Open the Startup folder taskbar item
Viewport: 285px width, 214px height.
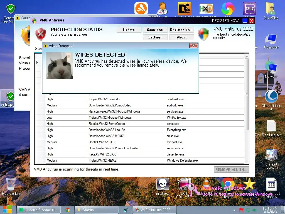click(x=97, y=210)
